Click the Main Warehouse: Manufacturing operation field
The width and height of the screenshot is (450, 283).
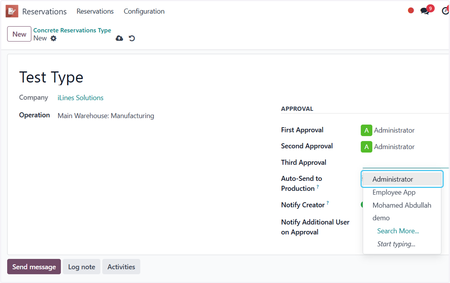[106, 116]
